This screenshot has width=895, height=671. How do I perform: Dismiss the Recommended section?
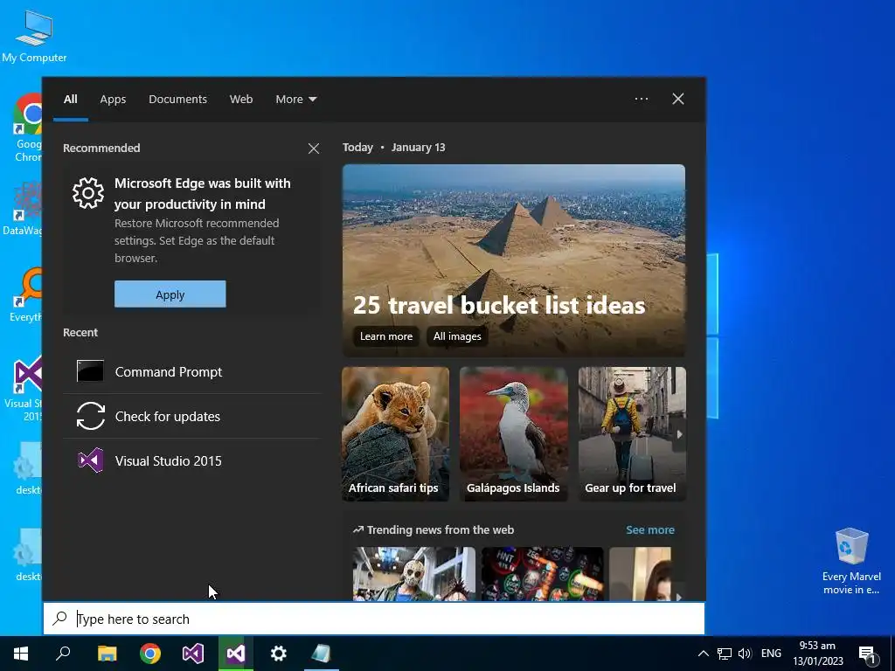[314, 149]
